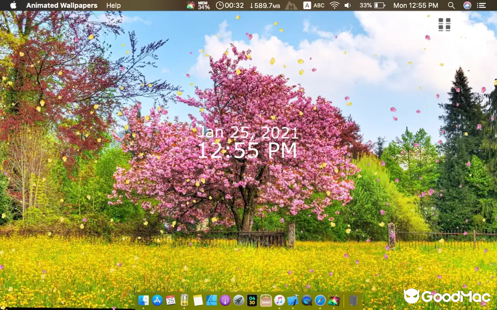This screenshot has height=310, width=497.
Task: Open the Apple menu
Action: click(x=12, y=5)
